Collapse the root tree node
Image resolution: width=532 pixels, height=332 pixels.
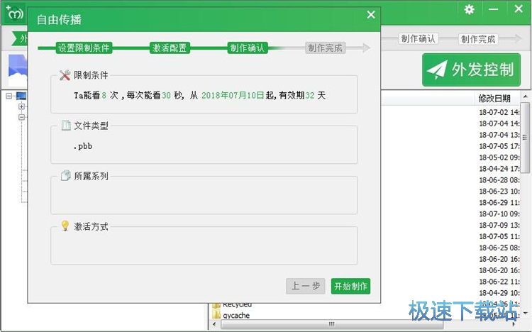click(x=9, y=96)
